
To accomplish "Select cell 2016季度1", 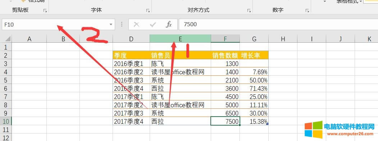I will pos(131,64).
